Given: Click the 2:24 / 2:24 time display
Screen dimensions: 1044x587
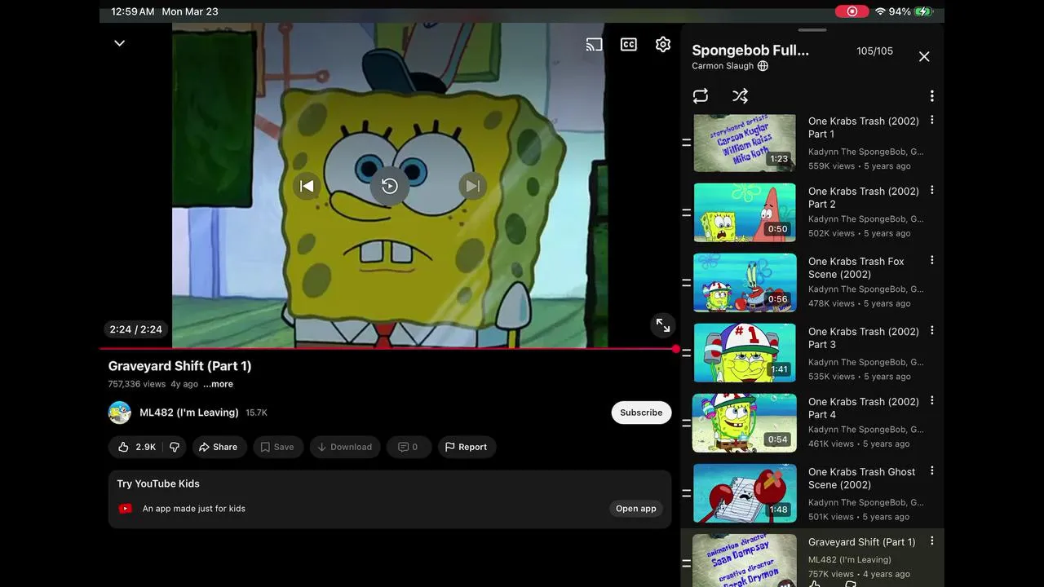Looking at the screenshot, I should (x=136, y=329).
